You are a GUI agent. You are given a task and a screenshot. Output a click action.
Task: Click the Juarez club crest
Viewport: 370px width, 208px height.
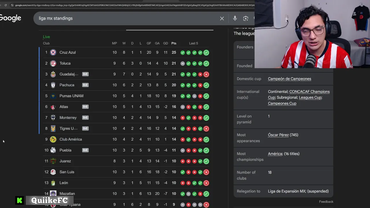(x=53, y=161)
